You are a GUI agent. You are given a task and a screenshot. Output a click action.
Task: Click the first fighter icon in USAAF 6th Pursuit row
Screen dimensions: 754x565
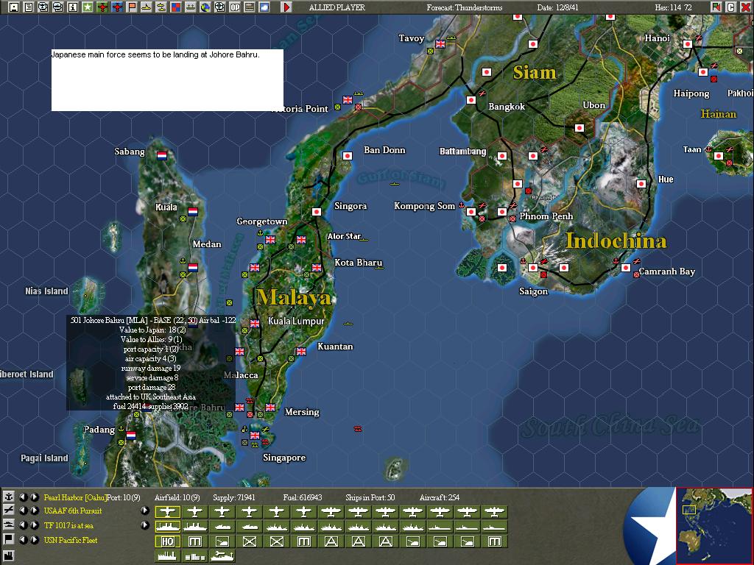(x=167, y=511)
